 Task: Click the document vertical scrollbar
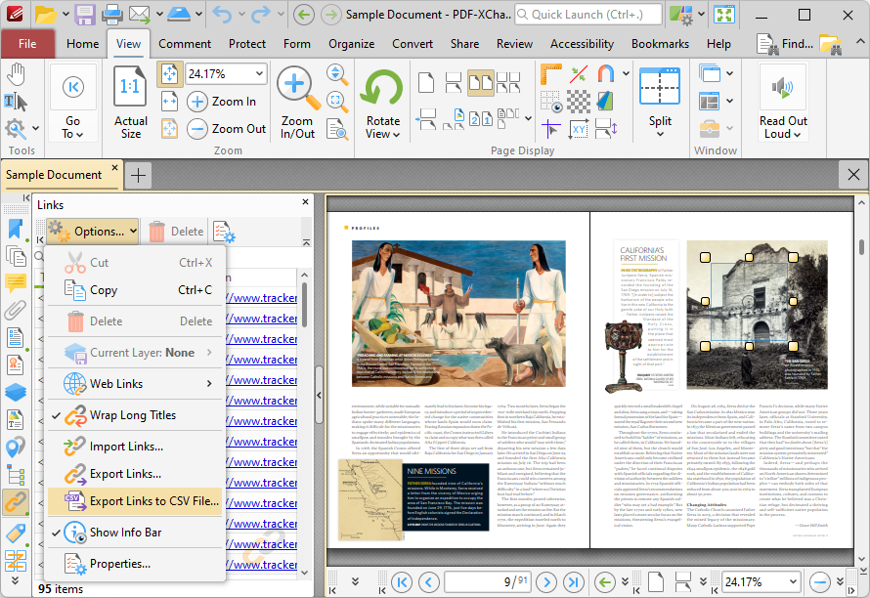[861, 247]
